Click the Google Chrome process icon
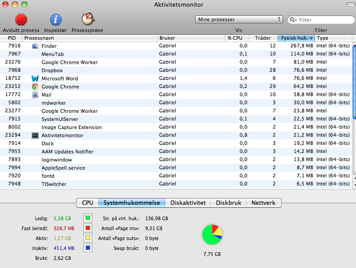The height and width of the screenshot is (268, 356). tap(35, 87)
